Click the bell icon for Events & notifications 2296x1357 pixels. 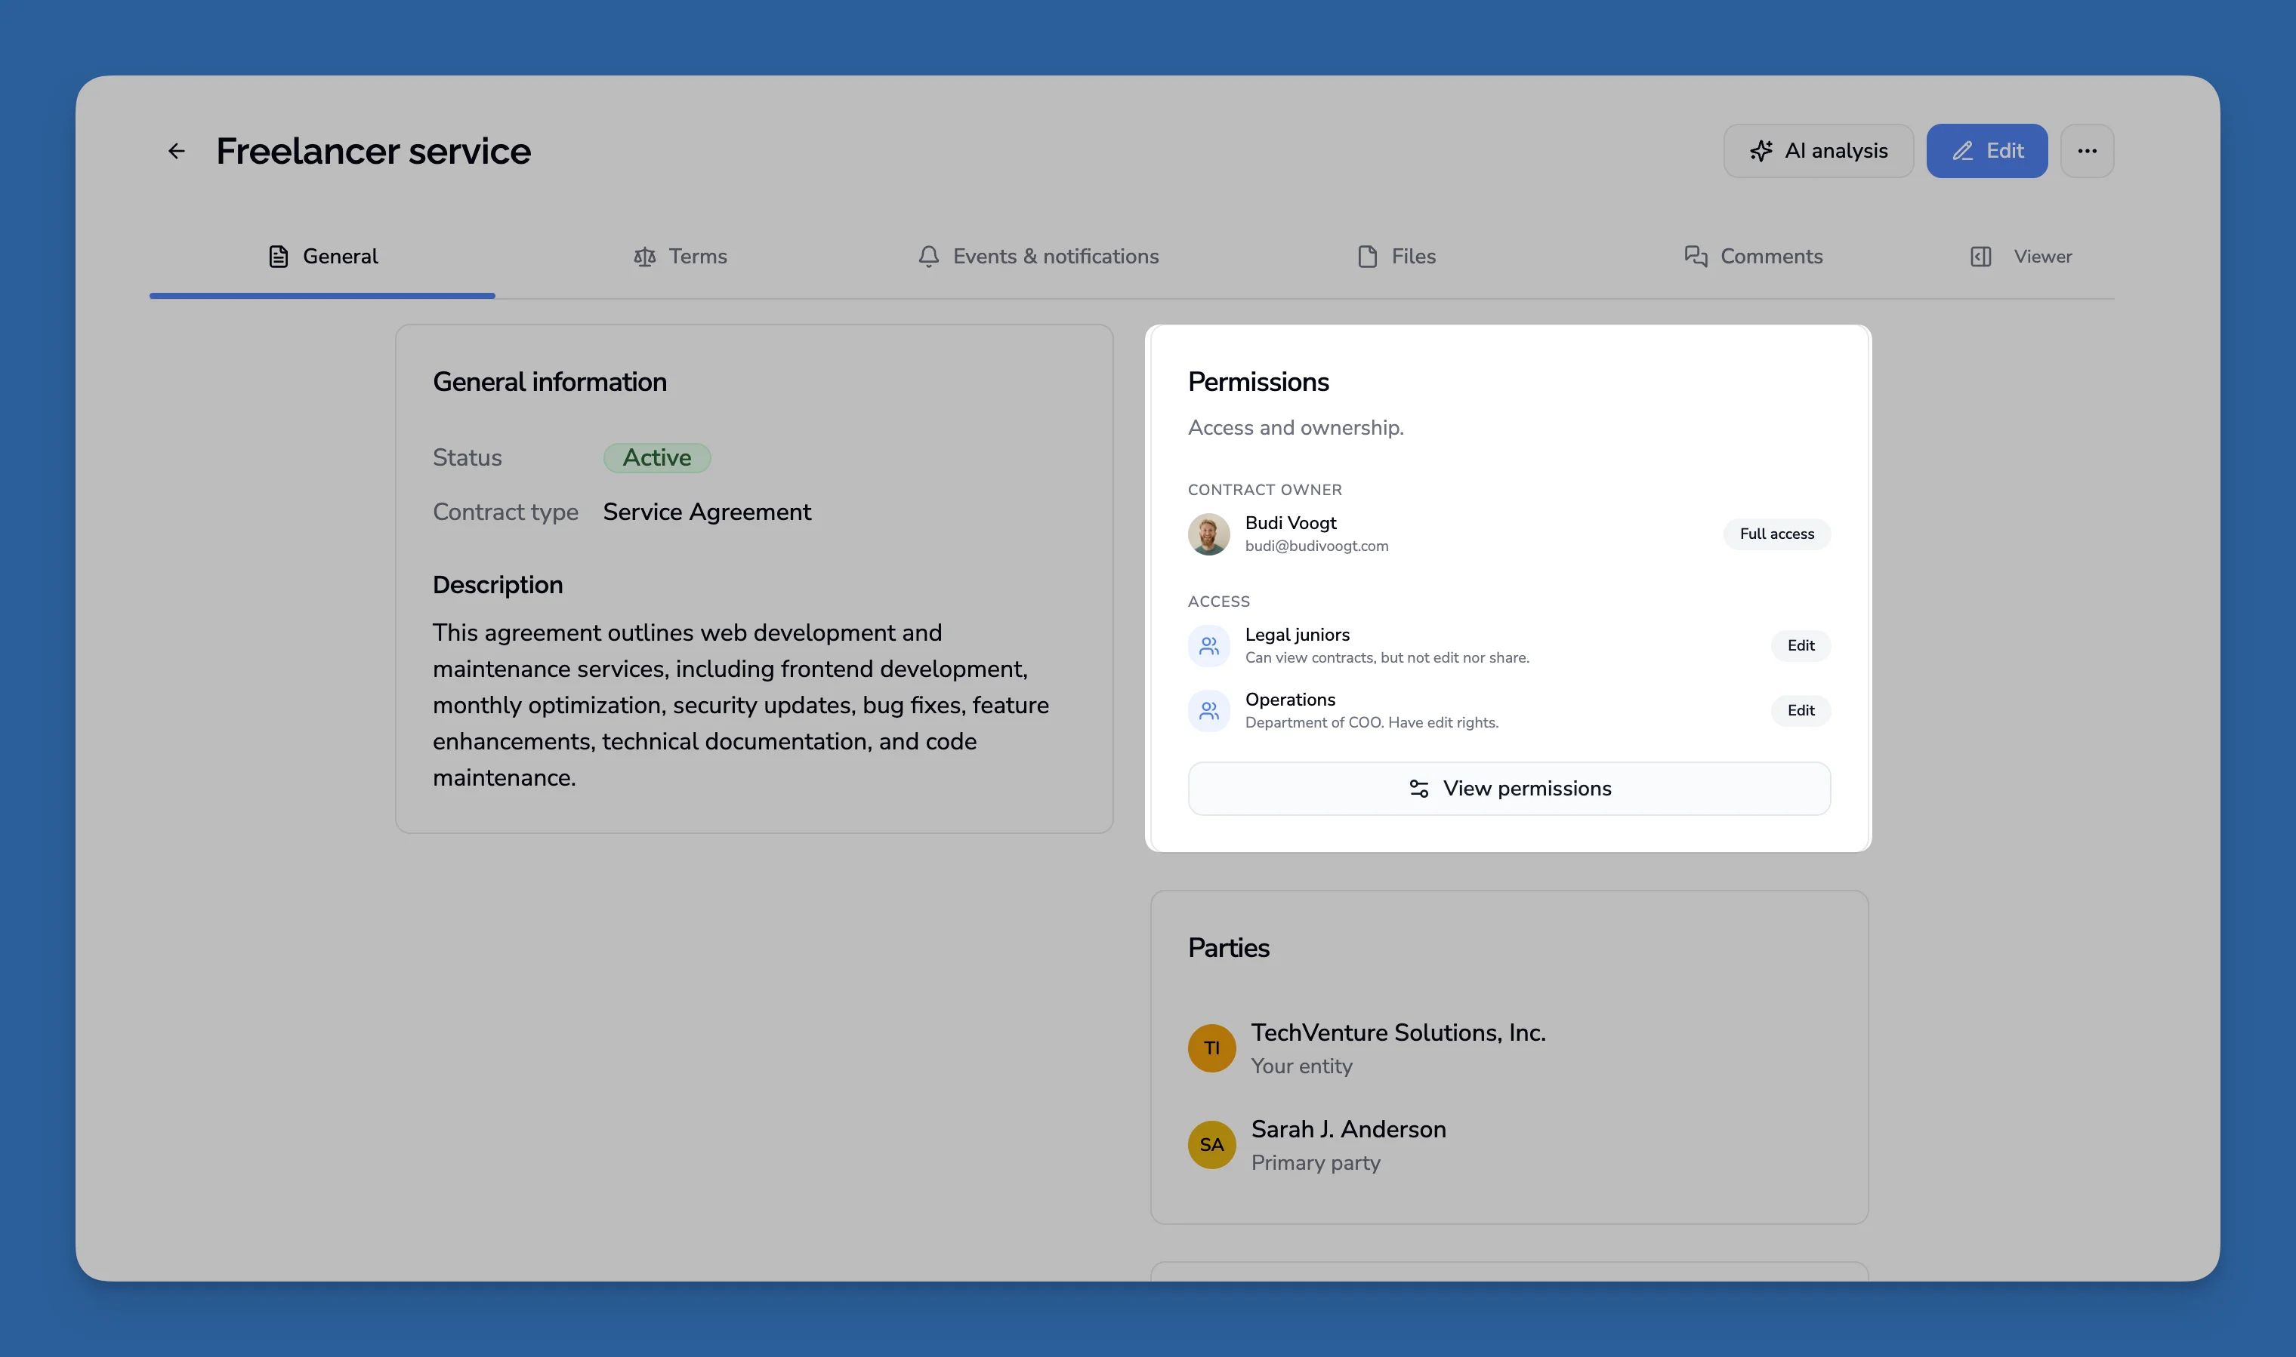point(928,256)
